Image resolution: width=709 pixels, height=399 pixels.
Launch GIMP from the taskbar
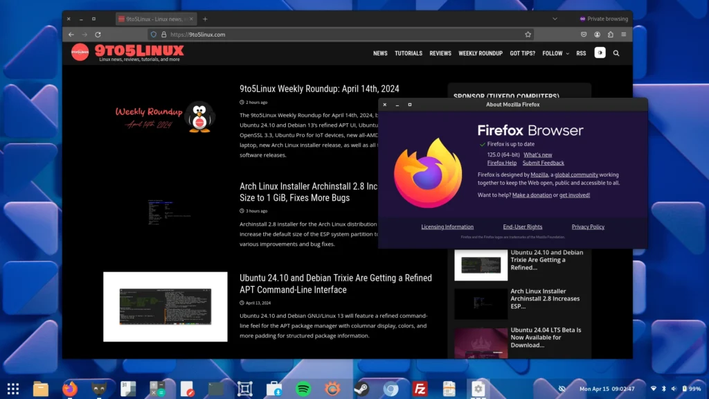tap(99, 389)
